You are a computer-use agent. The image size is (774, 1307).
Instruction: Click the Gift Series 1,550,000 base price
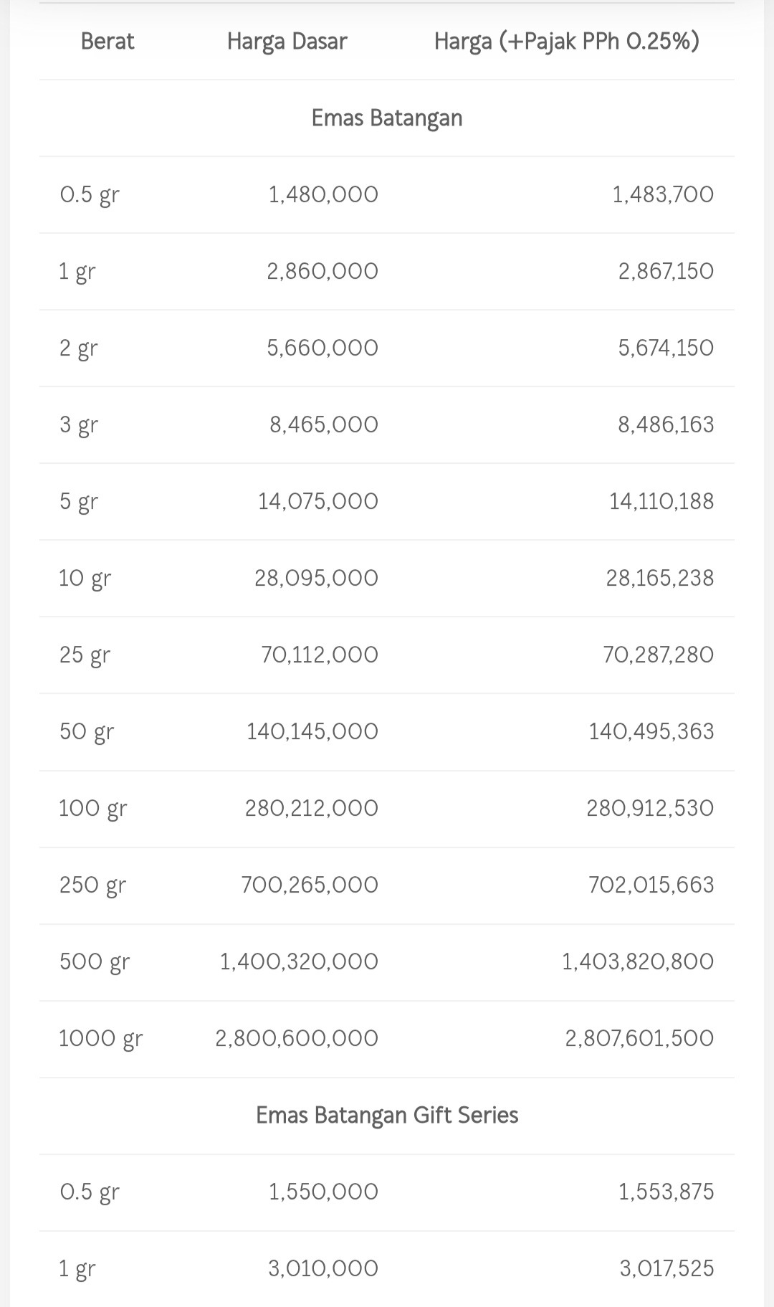pos(323,1192)
